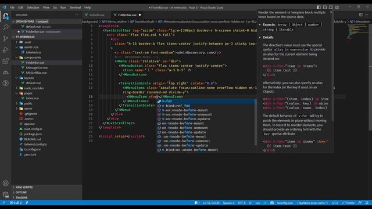The height and width of the screenshot is (209, 372).
Task: Open the Go menu
Action: click(55, 8)
